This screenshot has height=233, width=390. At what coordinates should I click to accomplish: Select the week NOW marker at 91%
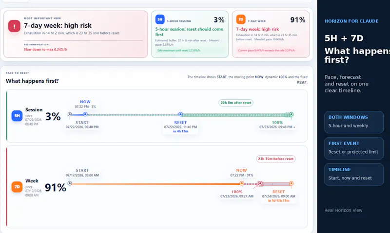coord(241,183)
